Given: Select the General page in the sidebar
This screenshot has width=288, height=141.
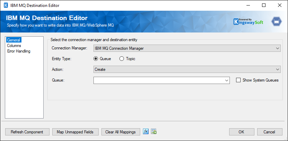Looking at the screenshot, I should pos(14,40).
